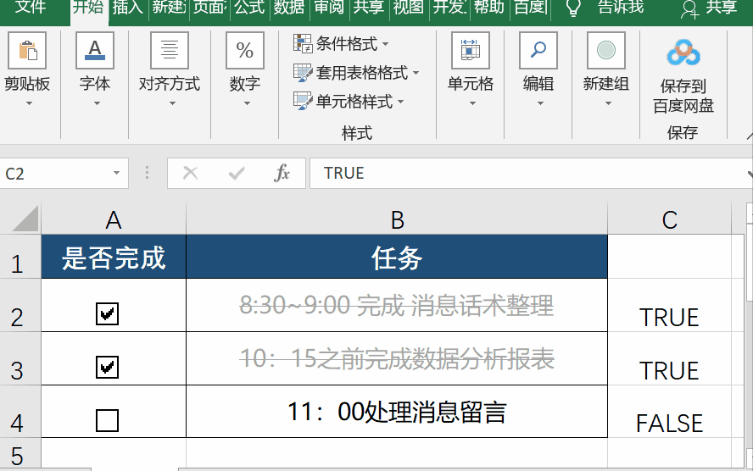The width and height of the screenshot is (753, 471).
Task: Switch to the 审阅 (Review) tab
Action: [329, 7]
